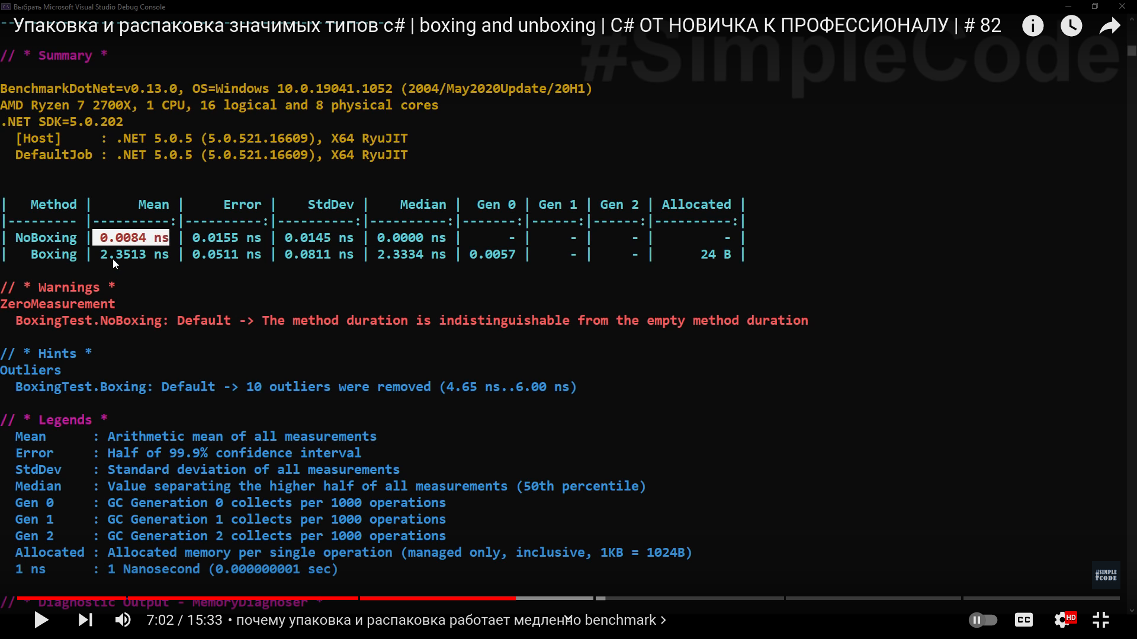Turn on closed captions
Viewport: 1137px width, 639px height.
click(1024, 620)
